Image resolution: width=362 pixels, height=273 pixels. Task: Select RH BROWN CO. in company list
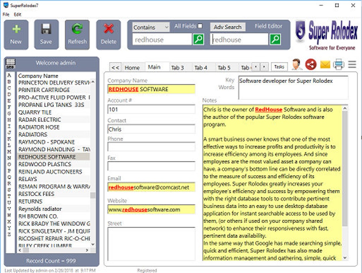pyautogui.click(x=54, y=216)
